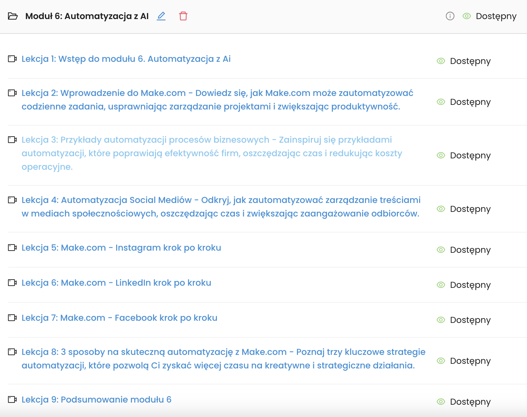Click the edit pencil icon for Moduł 6
Viewport: 527px width, 417px height.
click(x=161, y=16)
